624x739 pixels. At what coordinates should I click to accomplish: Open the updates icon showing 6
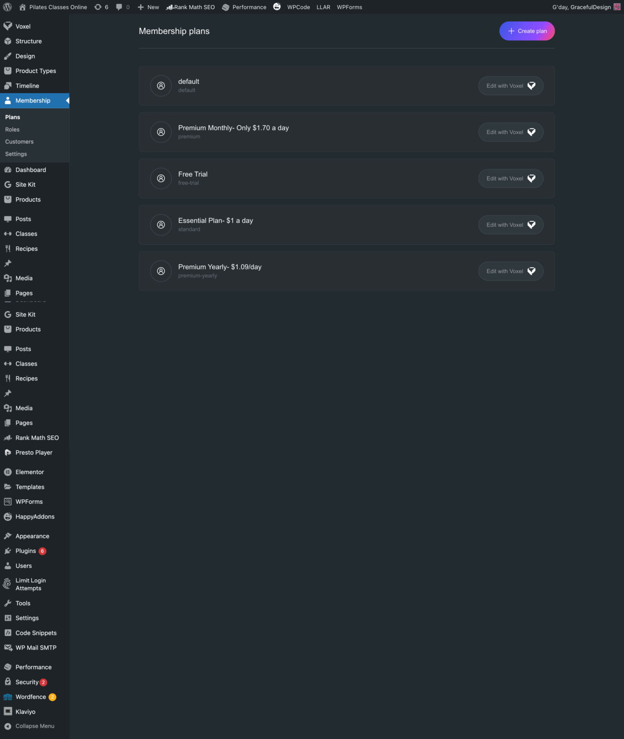[98, 7]
